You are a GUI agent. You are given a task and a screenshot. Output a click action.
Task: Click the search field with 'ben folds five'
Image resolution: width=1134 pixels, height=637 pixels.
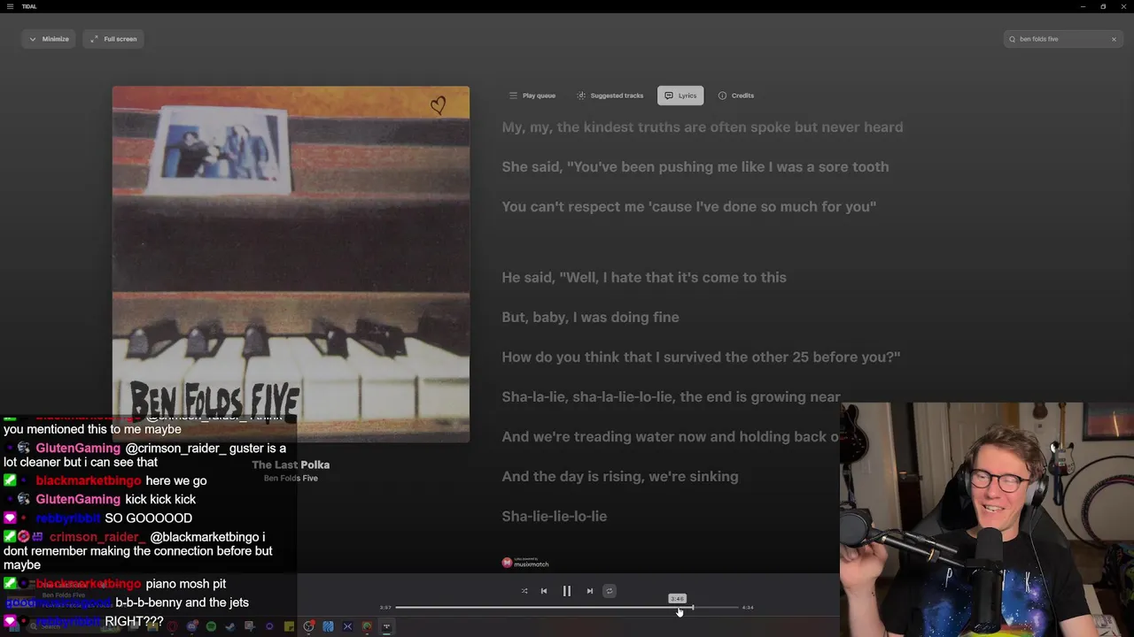(1061, 39)
